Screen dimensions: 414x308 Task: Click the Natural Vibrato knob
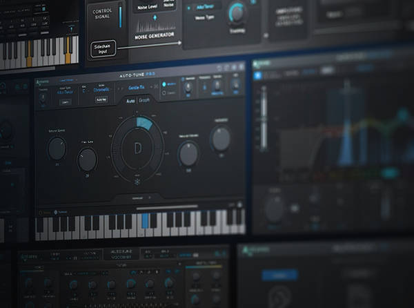(188, 153)
